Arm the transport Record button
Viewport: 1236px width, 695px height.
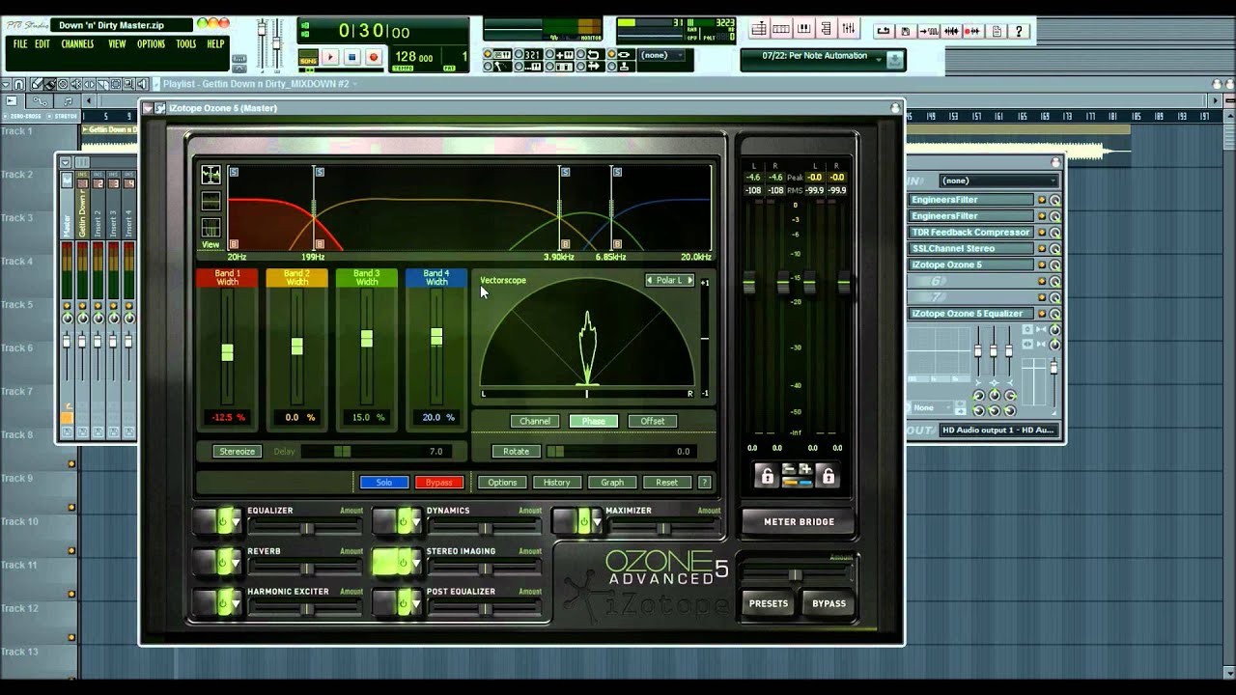[374, 57]
